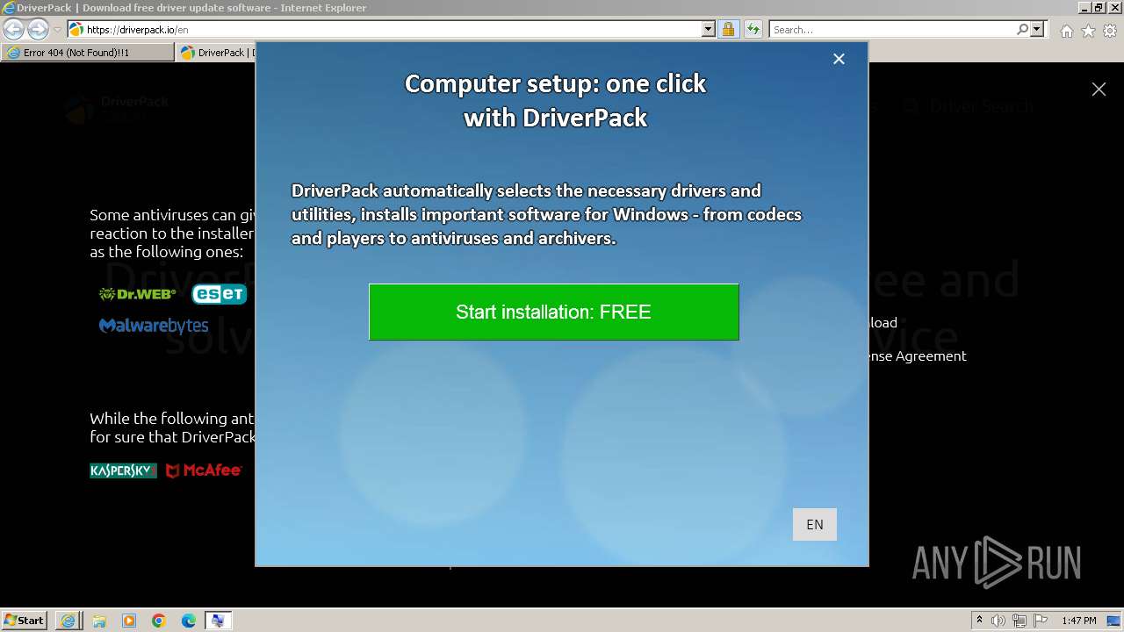Viewport: 1124px width, 632px height.
Task: Click the search magnifier icon
Action: [x=1022, y=29]
